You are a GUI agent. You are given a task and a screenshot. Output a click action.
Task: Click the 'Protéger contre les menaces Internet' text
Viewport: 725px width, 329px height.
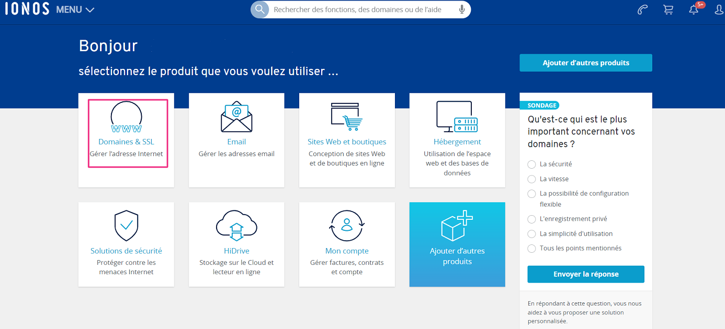point(126,267)
